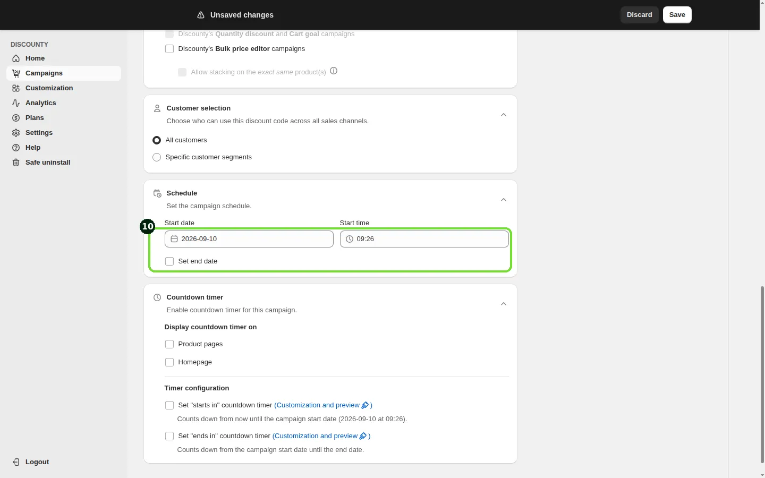This screenshot has height=478, width=765.
Task: Collapse the Customer selection section
Action: [x=504, y=115]
